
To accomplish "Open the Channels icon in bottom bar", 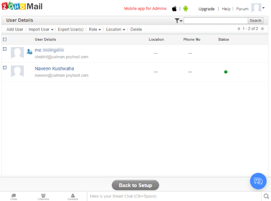I will tap(43, 197).
